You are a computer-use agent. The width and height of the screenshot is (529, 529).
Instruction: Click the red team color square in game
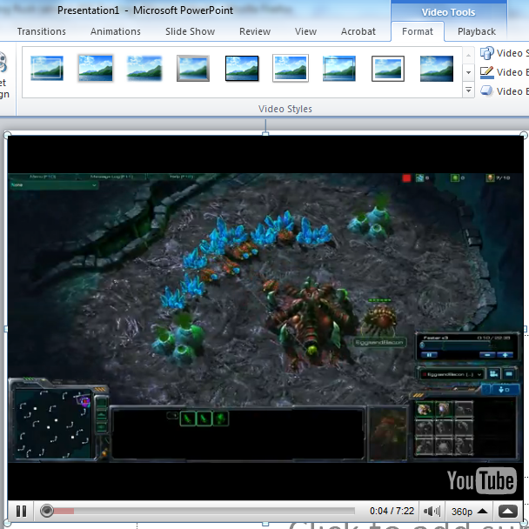(x=406, y=177)
